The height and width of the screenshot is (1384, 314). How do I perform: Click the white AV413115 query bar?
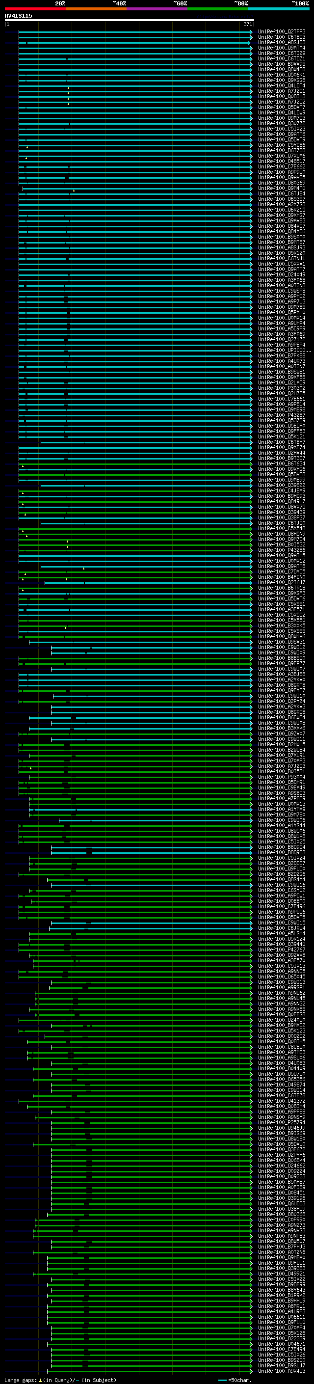click(x=130, y=20)
